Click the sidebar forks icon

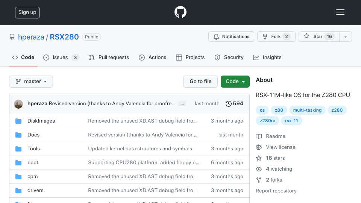[x=259, y=180]
